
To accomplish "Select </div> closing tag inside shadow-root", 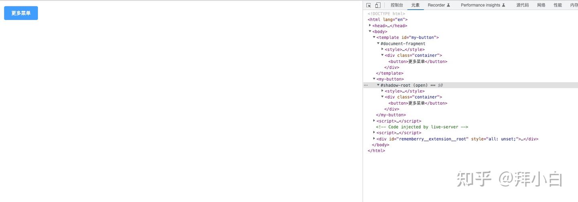I will point(392,109).
